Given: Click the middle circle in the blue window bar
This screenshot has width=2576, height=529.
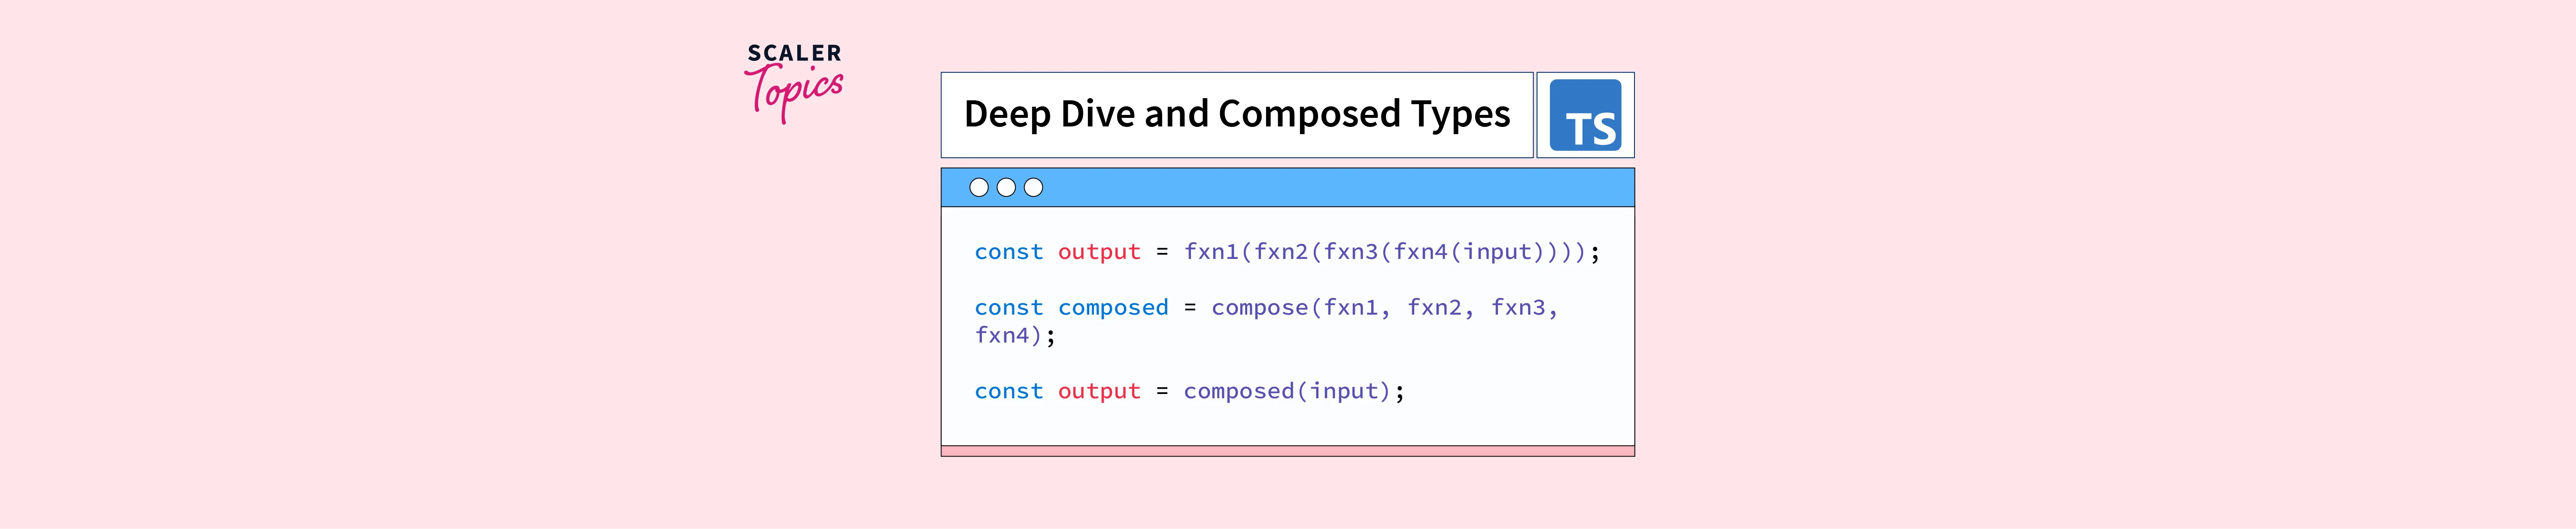Looking at the screenshot, I should [x=1006, y=188].
